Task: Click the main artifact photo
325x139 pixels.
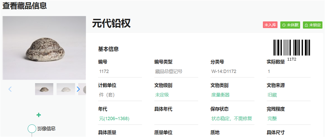Action: point(44,48)
